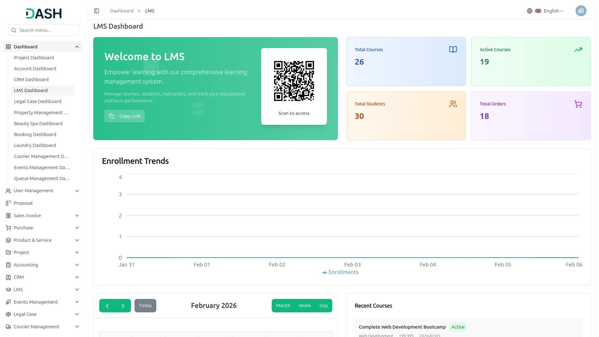Screen dimensions: 599x337
Task: Click the Total Orders cart icon
Action: tap(578, 104)
